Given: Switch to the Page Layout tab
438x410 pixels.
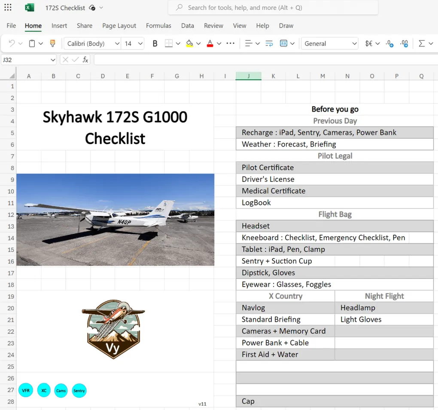Looking at the screenshot, I should point(119,26).
